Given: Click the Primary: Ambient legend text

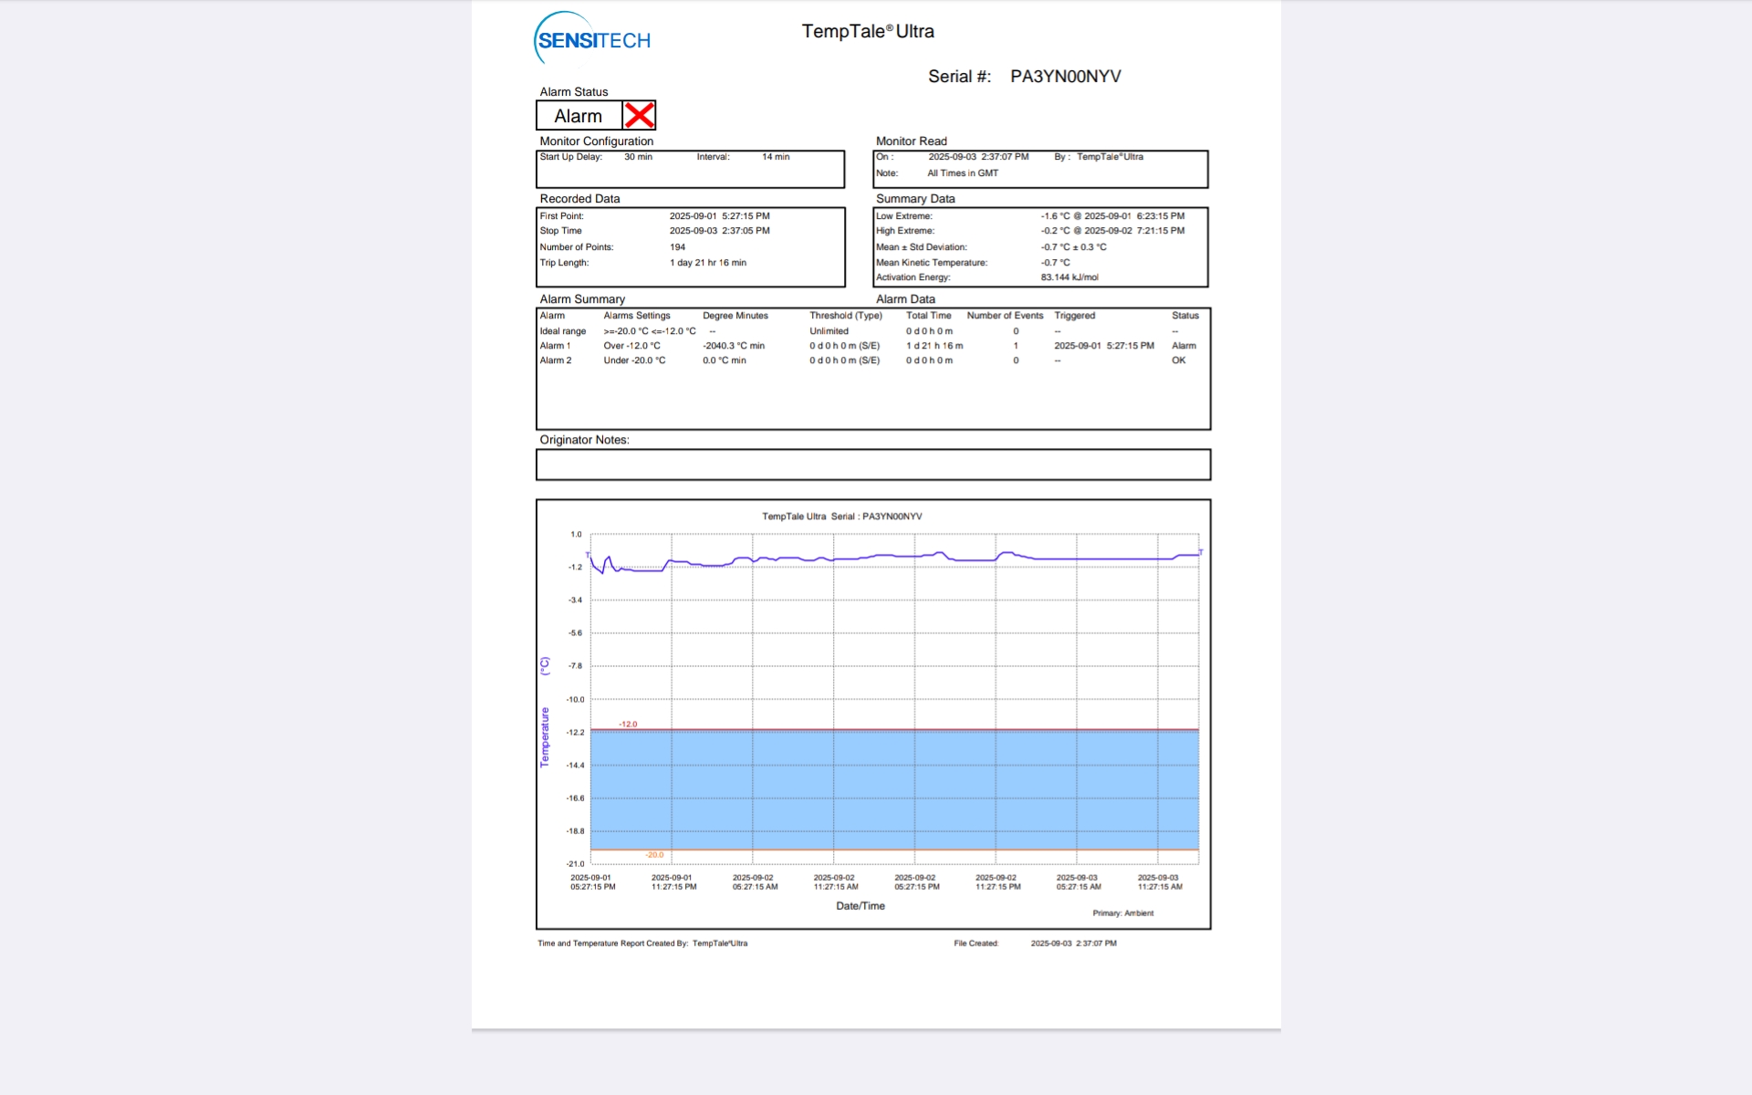Looking at the screenshot, I should (1122, 913).
